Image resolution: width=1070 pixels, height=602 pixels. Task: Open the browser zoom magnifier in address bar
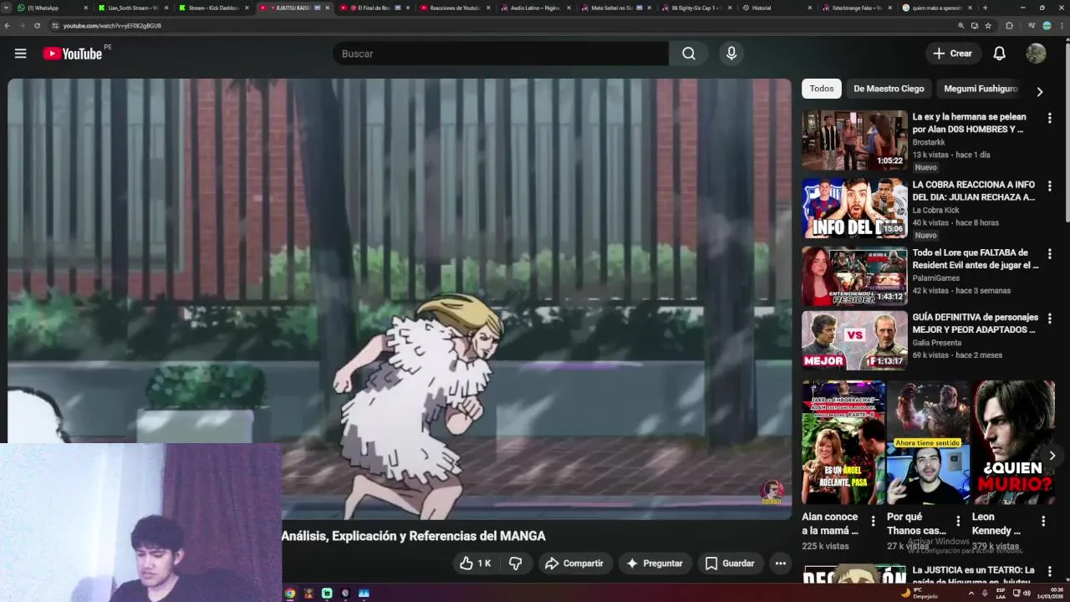960,26
